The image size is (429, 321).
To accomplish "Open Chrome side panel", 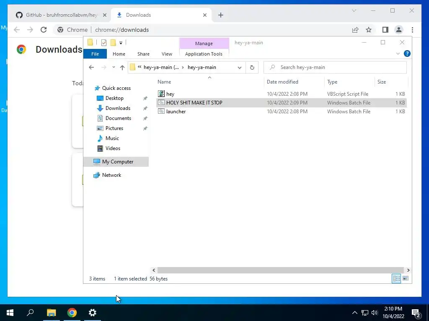I will [x=385, y=30].
